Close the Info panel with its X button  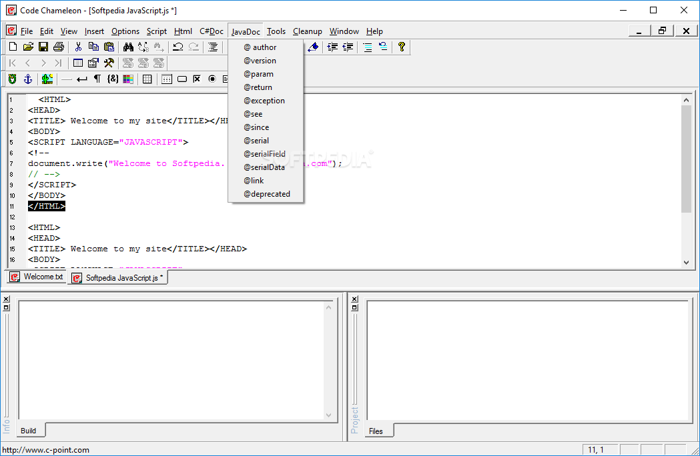[6, 299]
